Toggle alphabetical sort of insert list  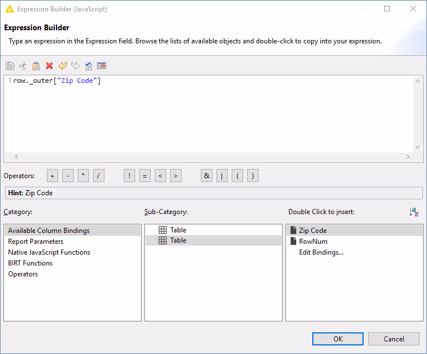[414, 212]
